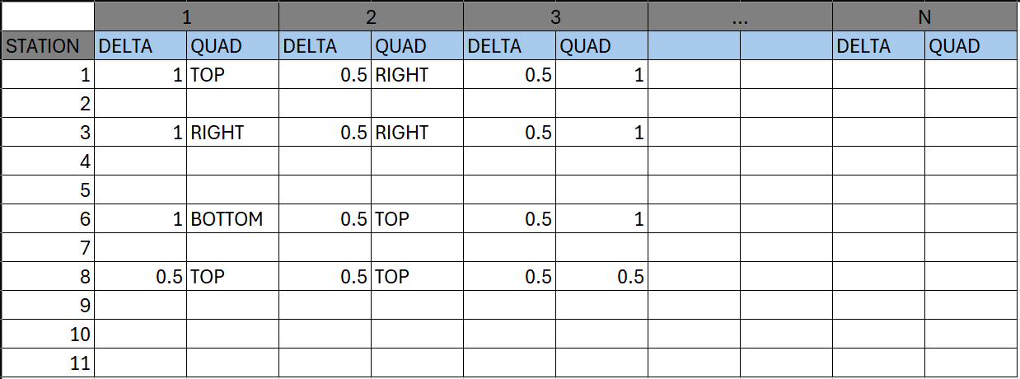This screenshot has height=379, width=1020.
Task: Select merged group header cell 2
Action: (x=371, y=16)
